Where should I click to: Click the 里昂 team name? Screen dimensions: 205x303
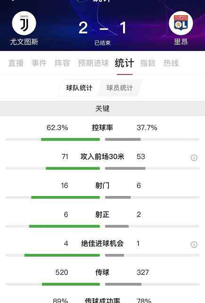pyautogui.click(x=181, y=42)
